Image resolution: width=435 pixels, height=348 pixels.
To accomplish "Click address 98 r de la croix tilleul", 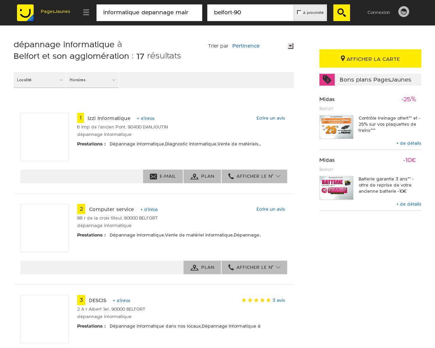I will pos(118,218).
